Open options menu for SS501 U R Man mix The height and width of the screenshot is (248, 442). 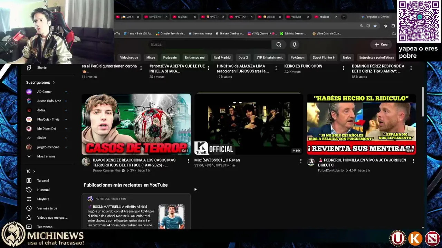301,161
